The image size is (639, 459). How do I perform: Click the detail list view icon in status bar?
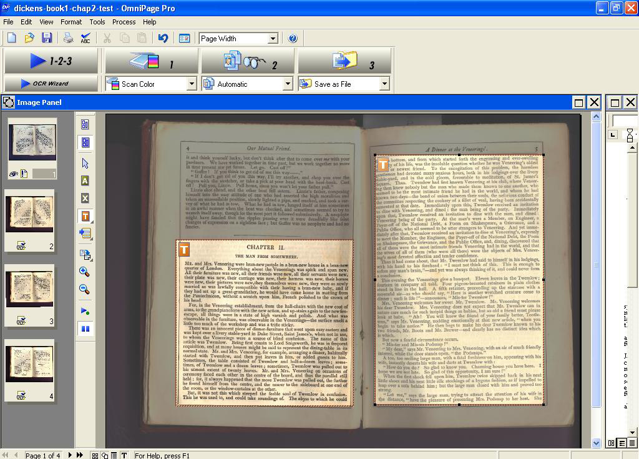[114, 455]
